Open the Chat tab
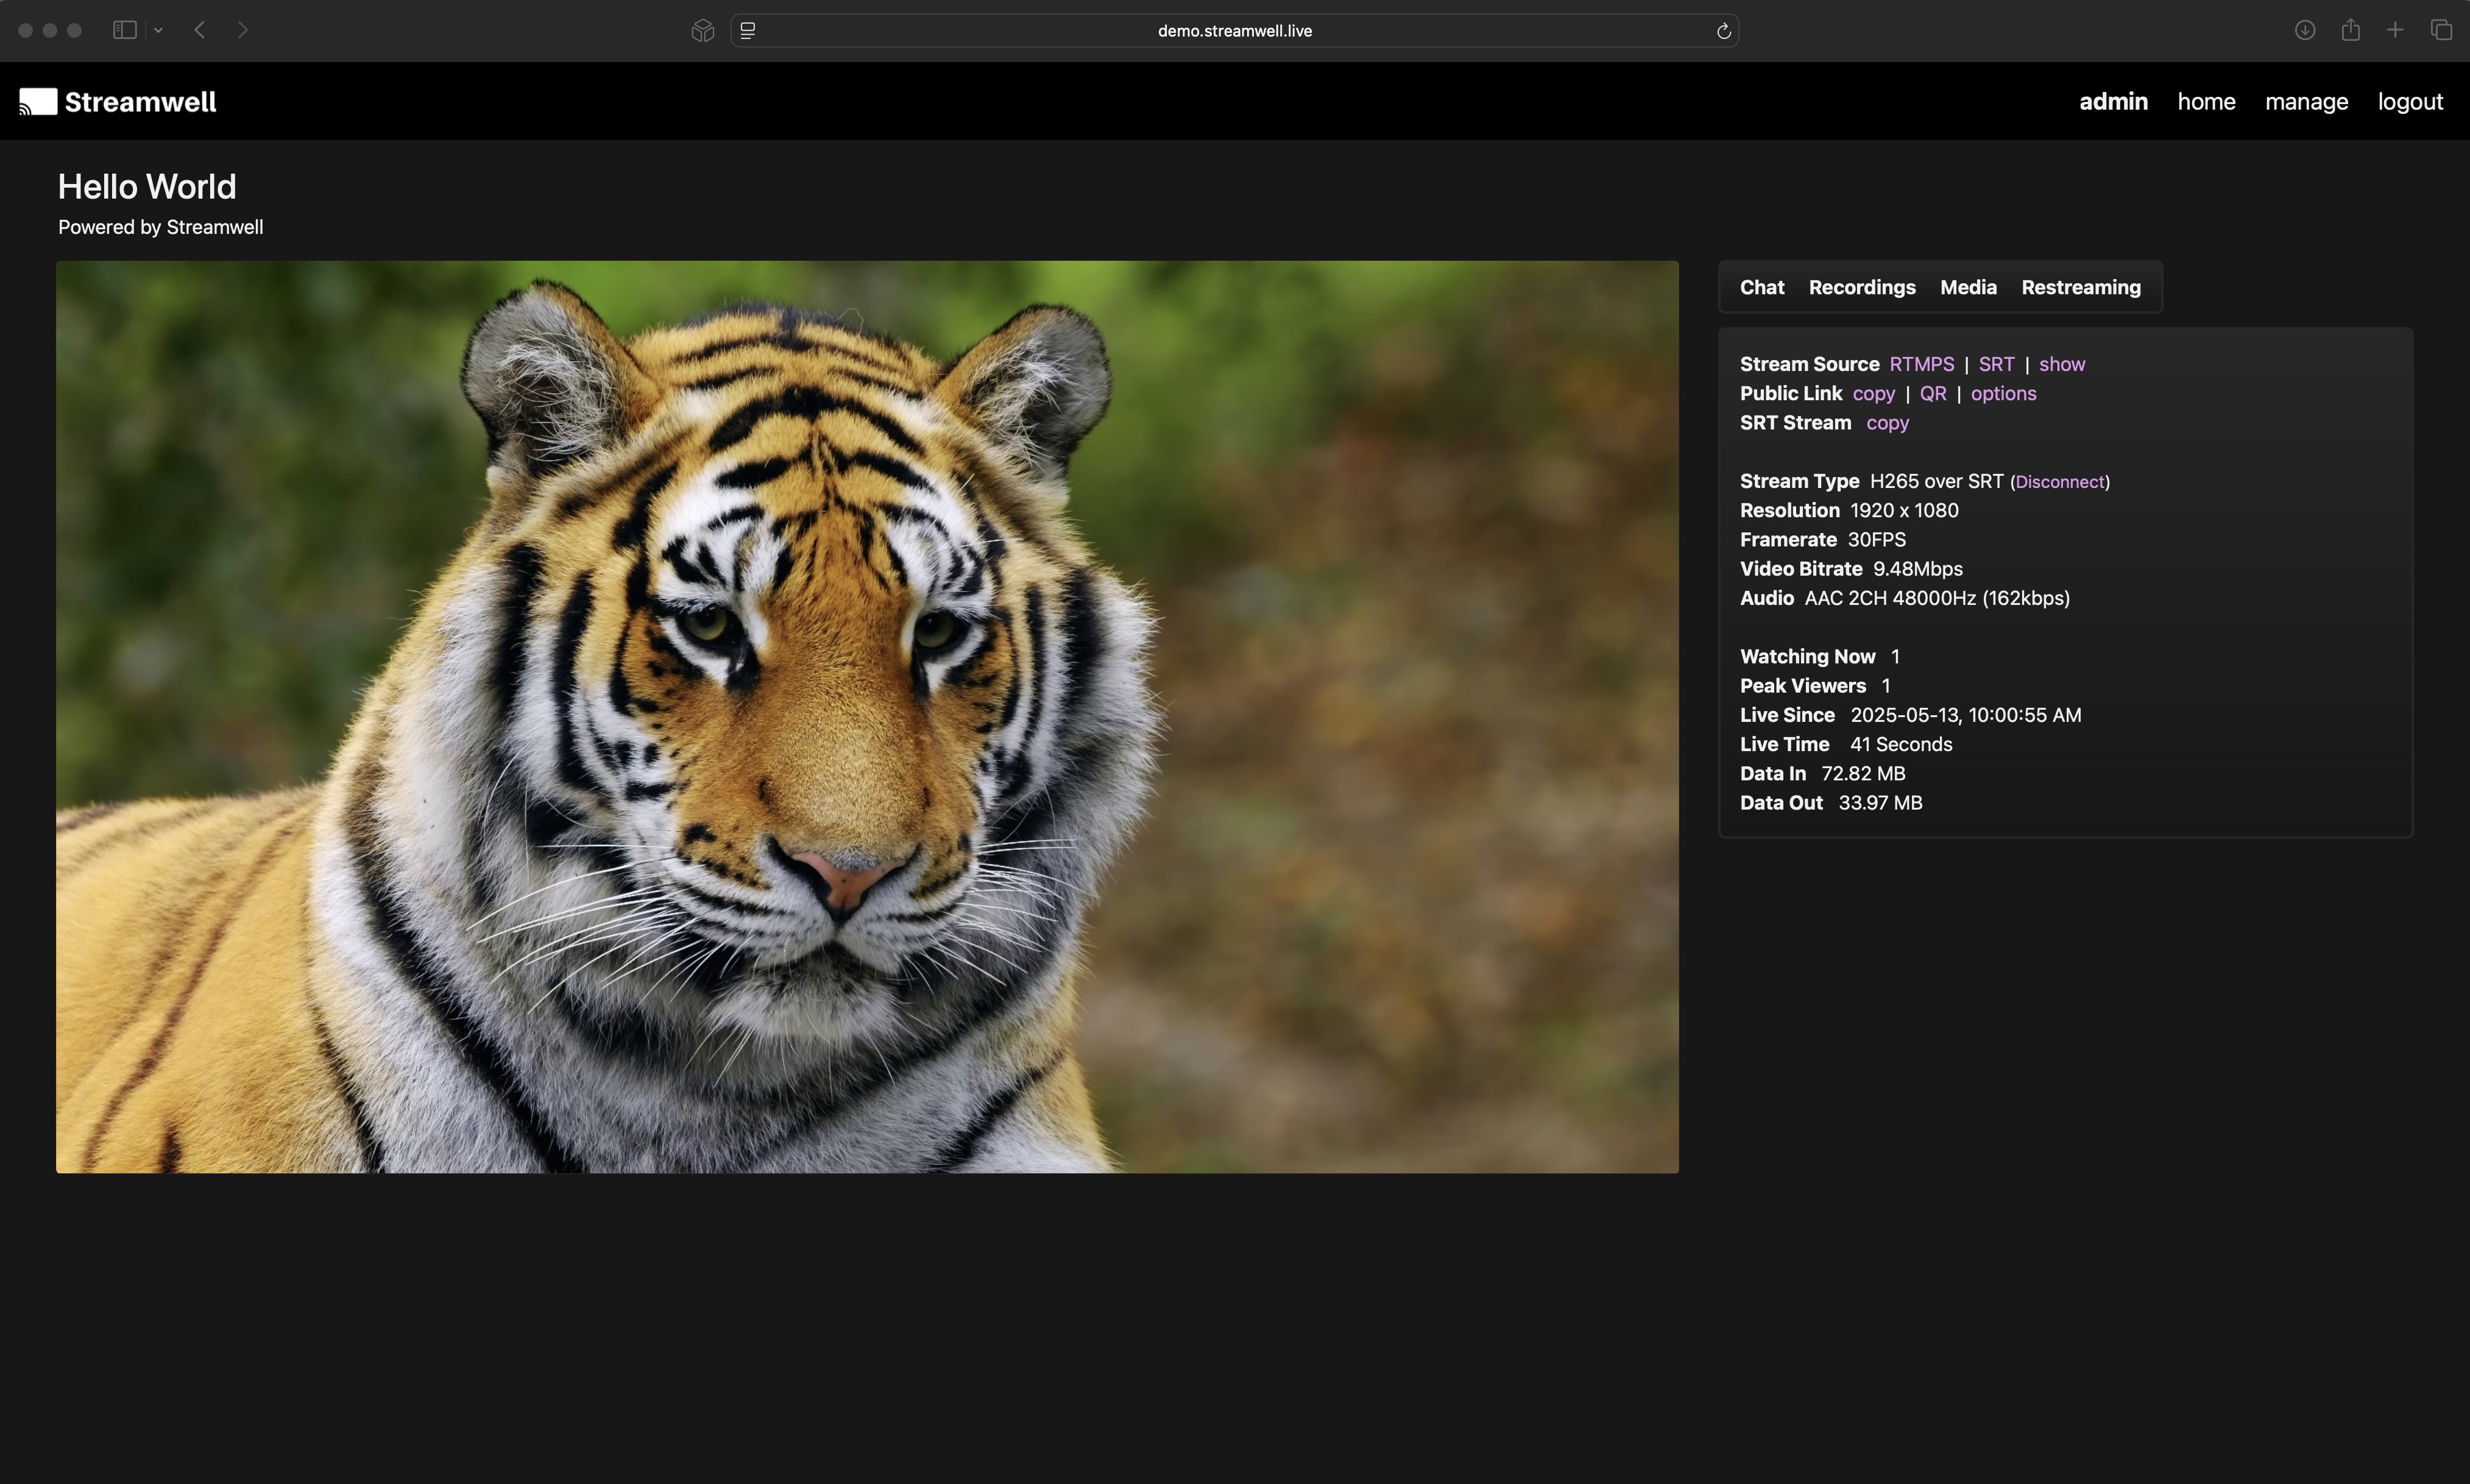This screenshot has height=1484, width=2470. (1761, 287)
